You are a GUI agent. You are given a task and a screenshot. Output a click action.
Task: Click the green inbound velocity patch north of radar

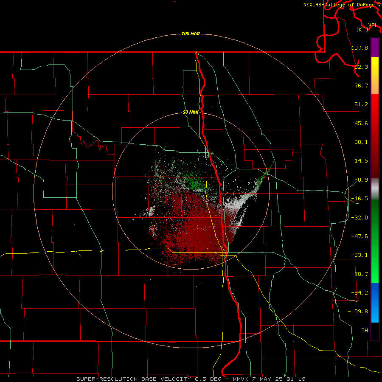pos(194,183)
